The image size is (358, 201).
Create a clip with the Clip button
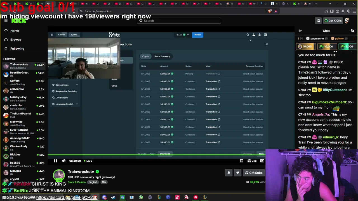(252, 161)
